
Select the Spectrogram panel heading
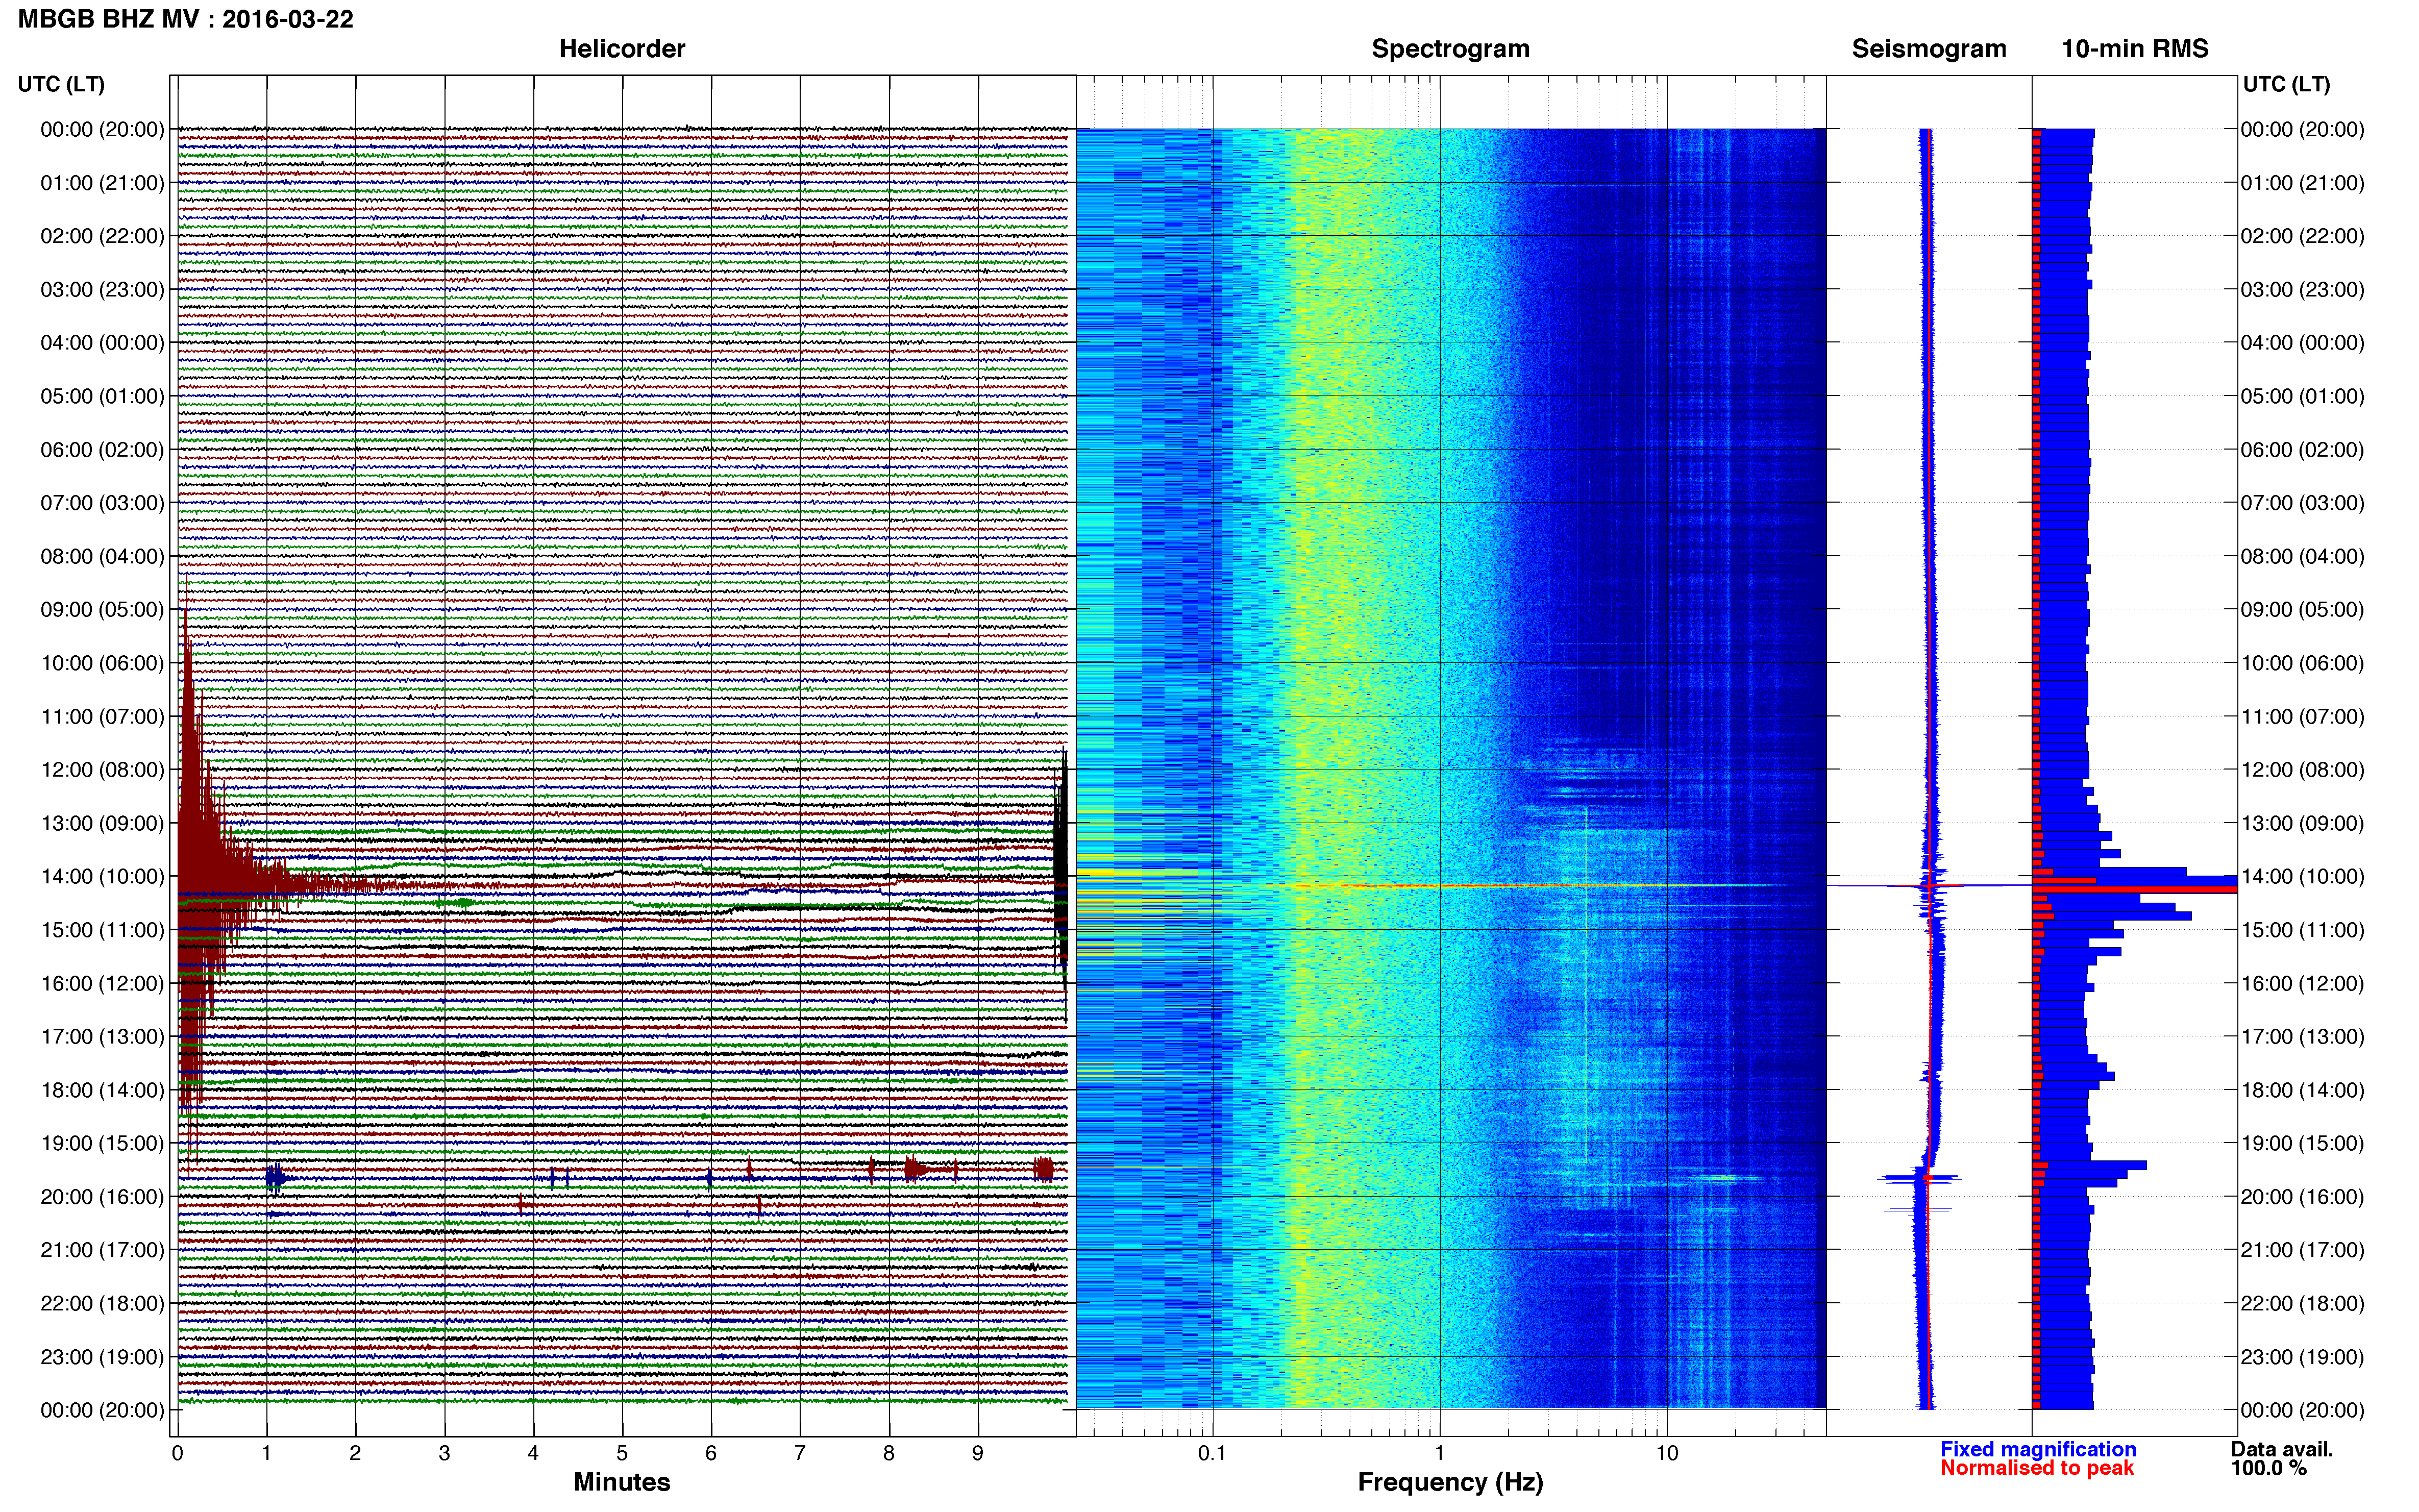point(1450,49)
